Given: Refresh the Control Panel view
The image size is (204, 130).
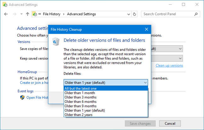Looking at the screenshot, I should point(134,14).
